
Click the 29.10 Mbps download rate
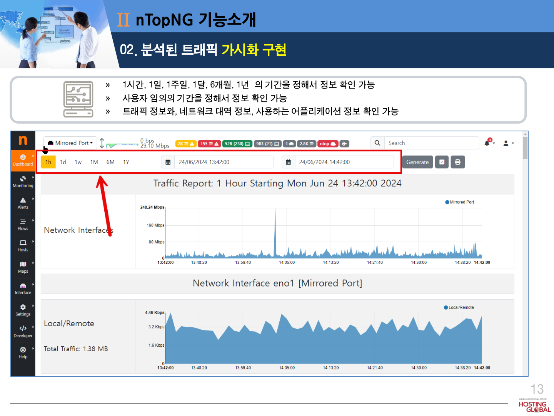[155, 146]
